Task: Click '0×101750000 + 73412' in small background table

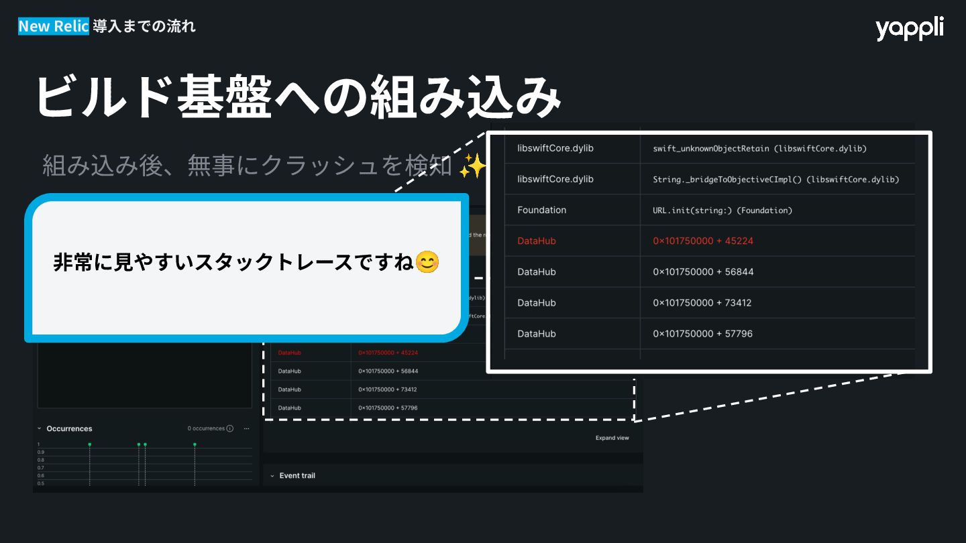Action: pyautogui.click(x=388, y=389)
